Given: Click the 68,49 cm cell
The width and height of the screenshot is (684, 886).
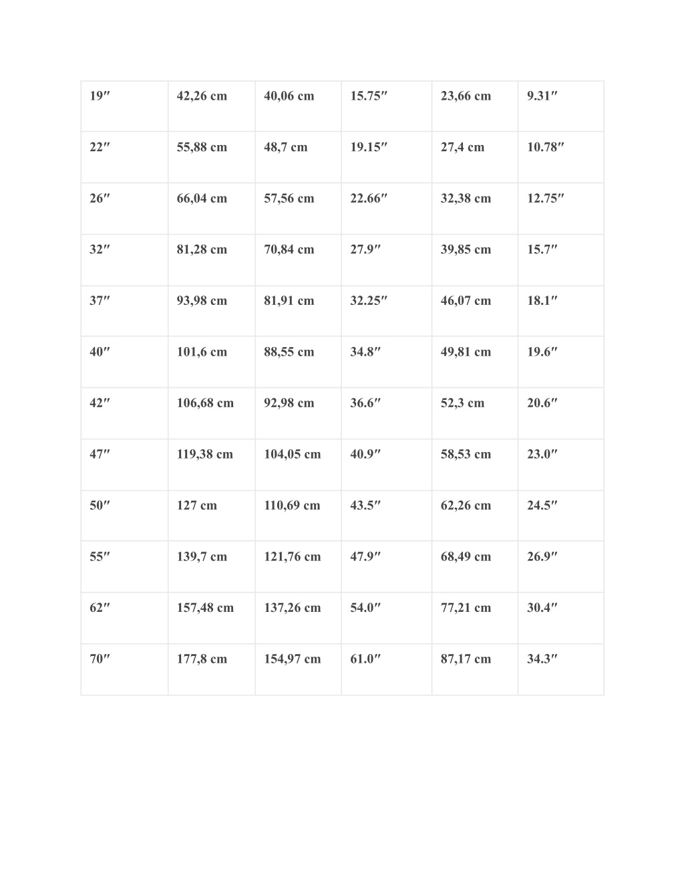Looking at the screenshot, I should pyautogui.click(x=474, y=567).
